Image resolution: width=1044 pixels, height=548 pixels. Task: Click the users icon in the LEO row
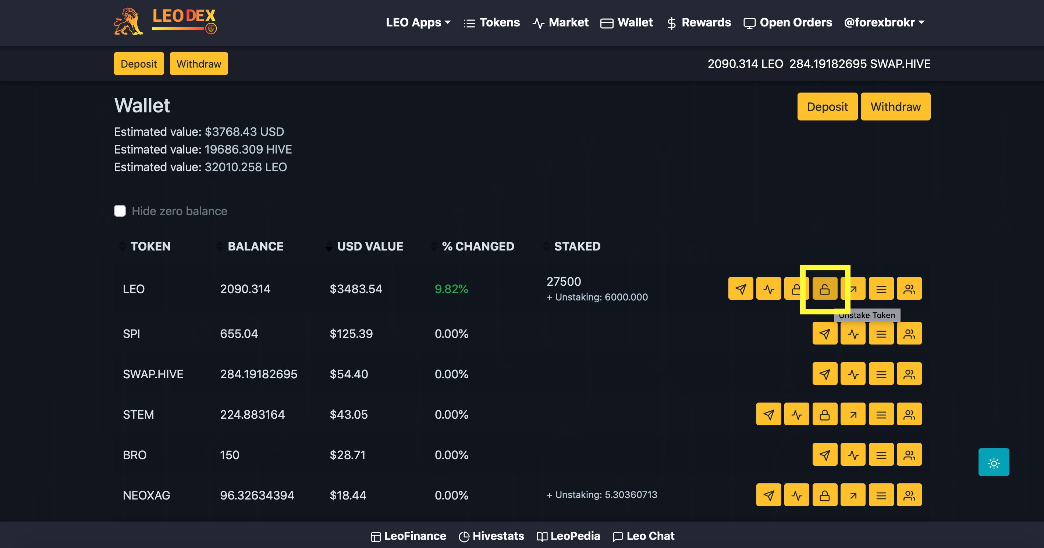point(909,289)
